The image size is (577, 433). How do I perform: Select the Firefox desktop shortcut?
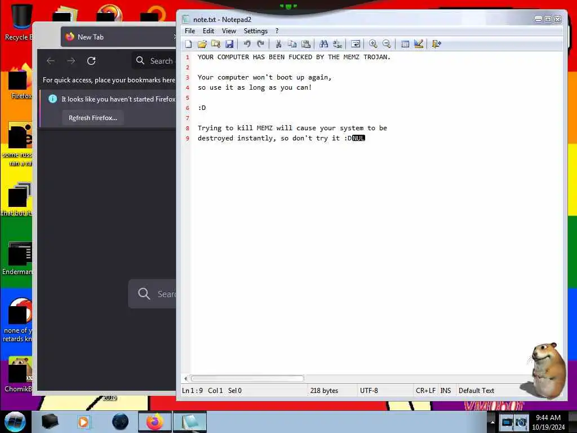[x=20, y=82]
